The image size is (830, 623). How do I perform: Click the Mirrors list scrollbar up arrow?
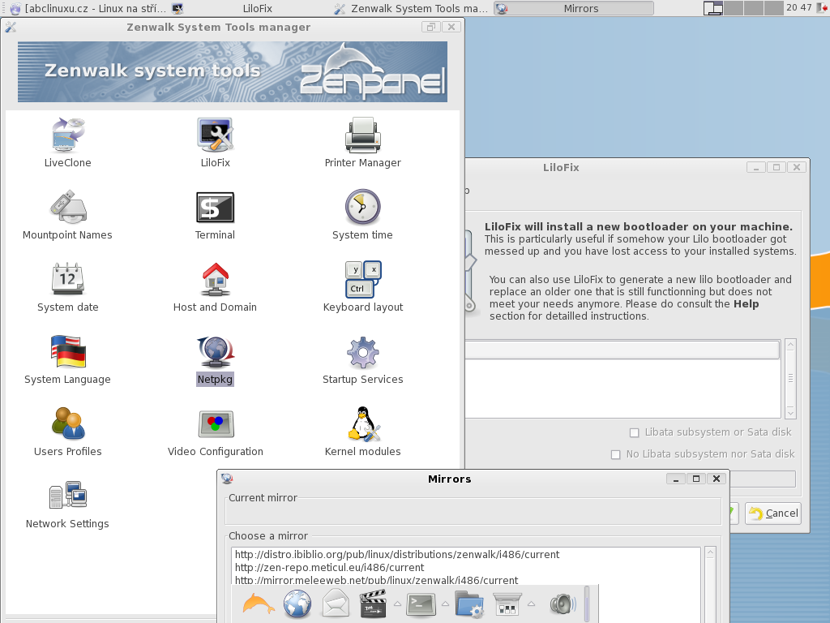click(x=710, y=552)
